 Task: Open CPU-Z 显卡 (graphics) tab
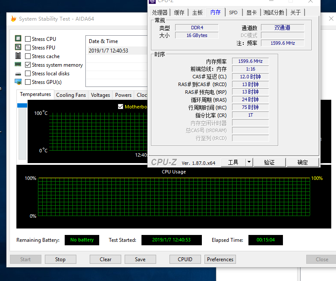point(251,12)
